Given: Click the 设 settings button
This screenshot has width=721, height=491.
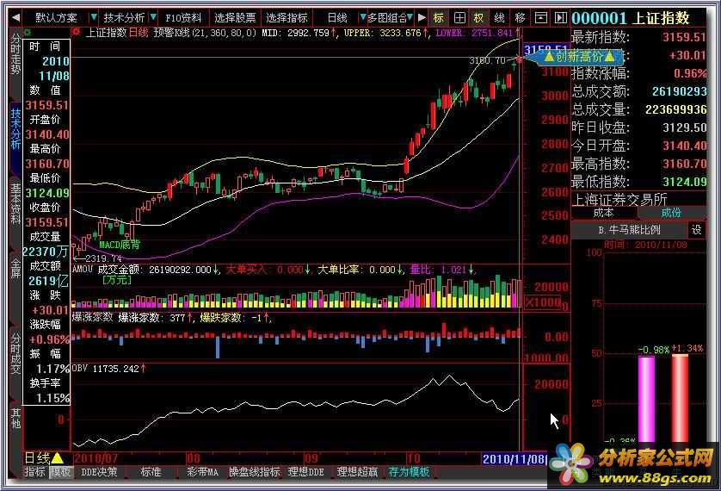Looking at the screenshot, I should (697, 229).
